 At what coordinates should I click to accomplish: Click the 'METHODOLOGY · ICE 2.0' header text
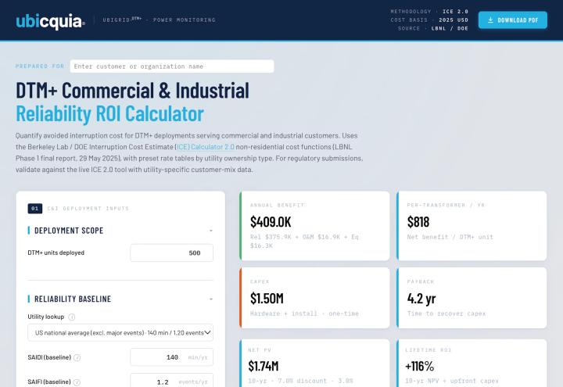[x=429, y=12]
